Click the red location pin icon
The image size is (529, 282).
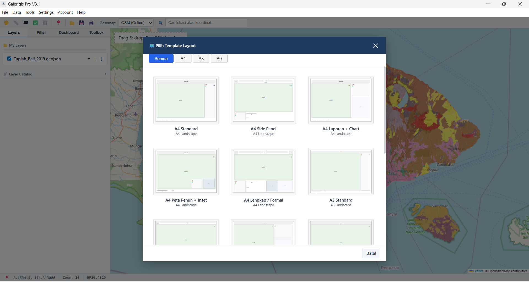click(x=58, y=23)
